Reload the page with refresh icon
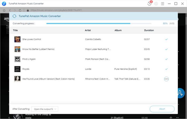Screen dimensions: 187x119 20,10
